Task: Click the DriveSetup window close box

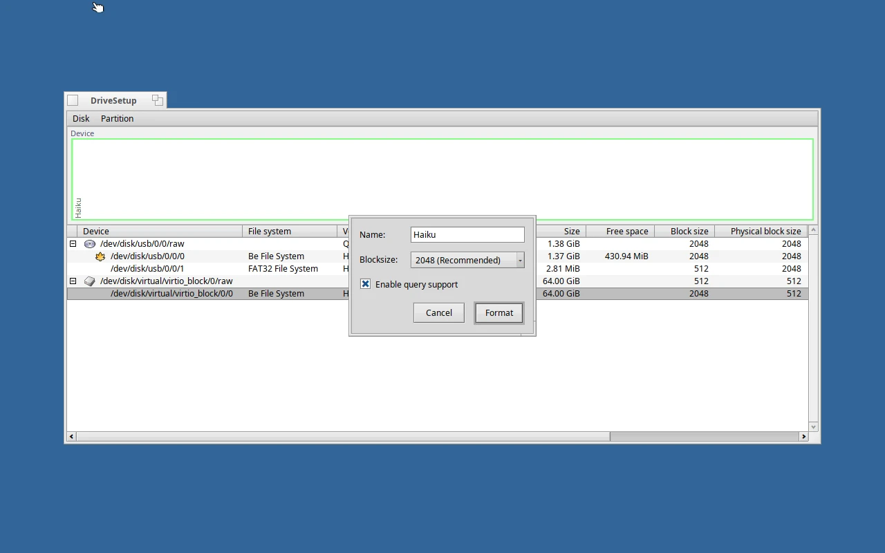Action: (73, 100)
